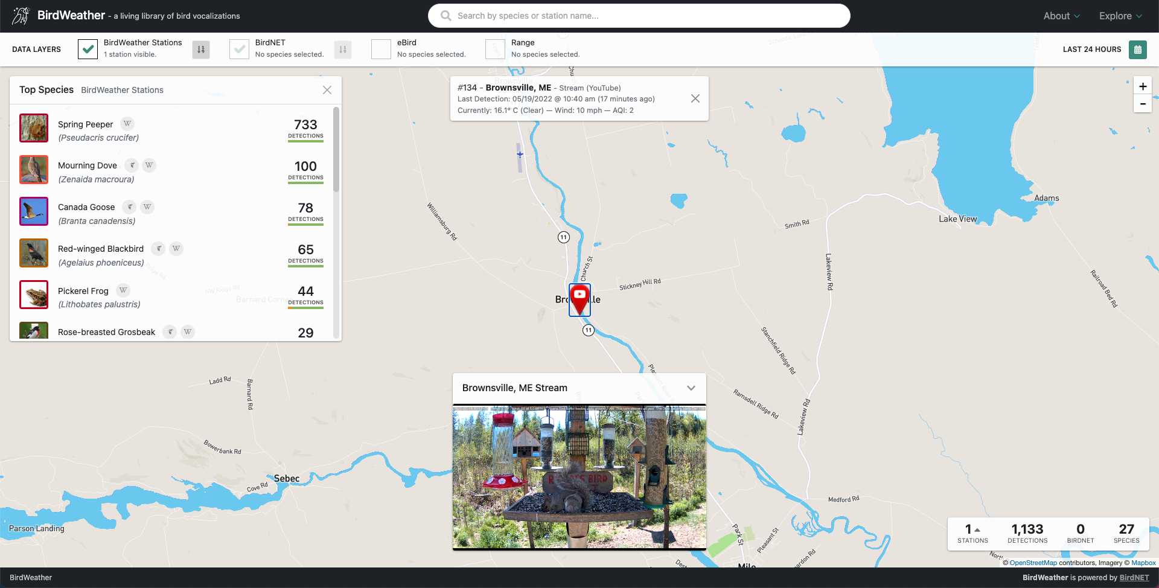The width and height of the screenshot is (1159, 588).
Task: Click the sort icon beside BirdWeather Stations layer
Action: pos(201,50)
